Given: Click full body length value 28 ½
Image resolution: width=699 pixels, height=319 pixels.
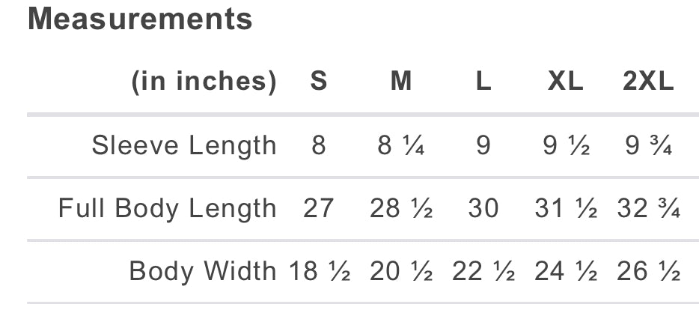Looking at the screenshot, I should tap(401, 208).
